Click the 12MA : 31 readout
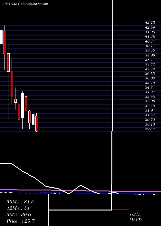 (18, 208)
